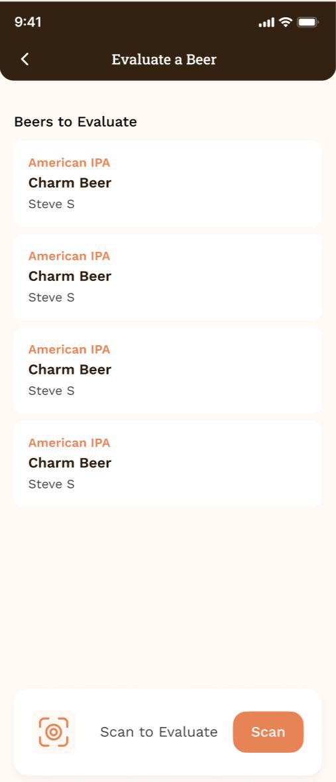Click Steve S on the second card

click(51, 298)
